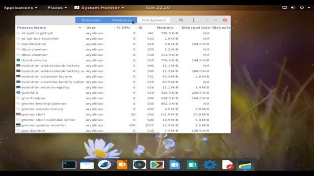The height and width of the screenshot is (176, 314).
Task: Open the Applications menu
Action: click(21, 8)
